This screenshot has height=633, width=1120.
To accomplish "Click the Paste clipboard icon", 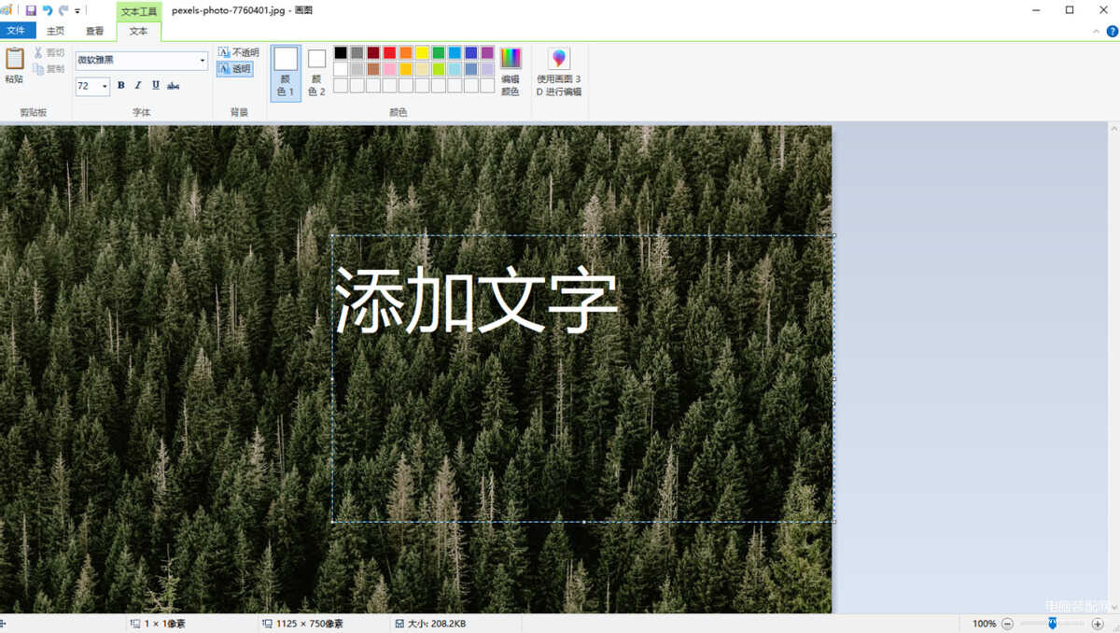I will [14, 59].
